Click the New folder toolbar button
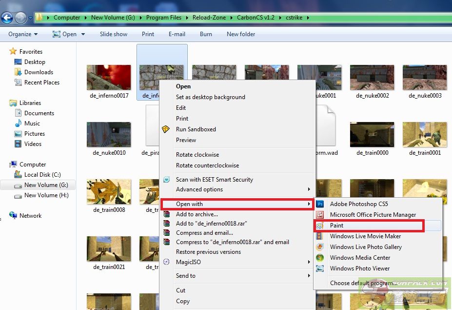This screenshot has height=310, width=452. (241, 34)
